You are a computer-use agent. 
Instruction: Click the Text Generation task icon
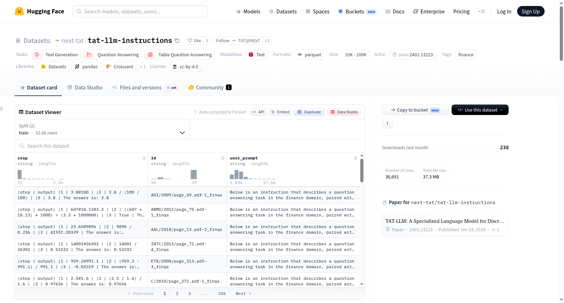tap(37, 55)
